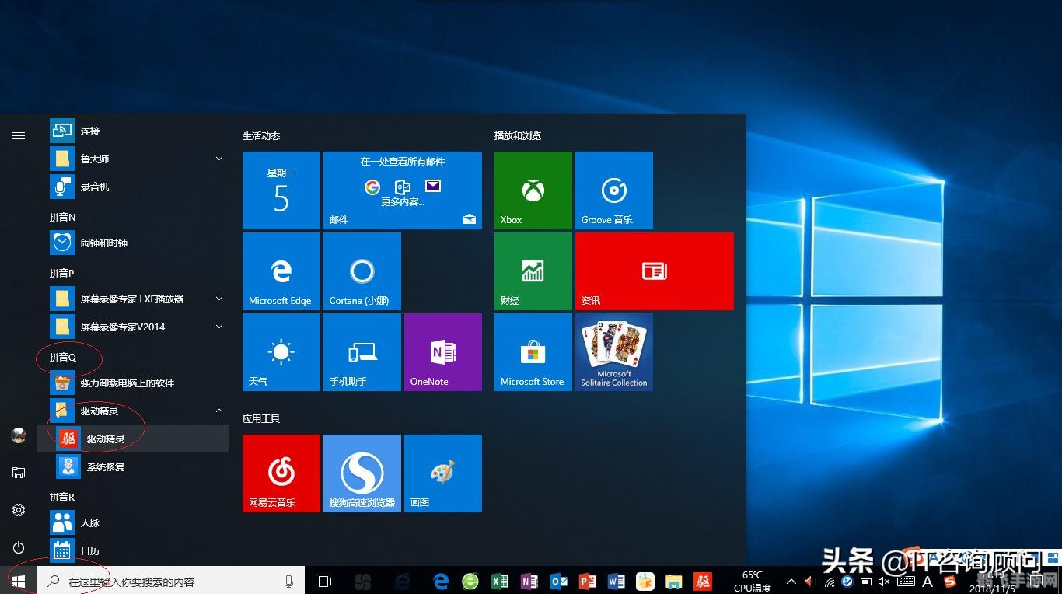Viewport: 1062px width, 594px height.
Task: Open the green 360 browser taskbar icon
Action: pos(470,581)
